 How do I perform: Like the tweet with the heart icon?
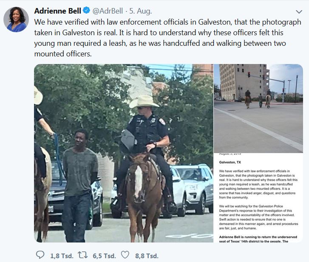click(125, 255)
